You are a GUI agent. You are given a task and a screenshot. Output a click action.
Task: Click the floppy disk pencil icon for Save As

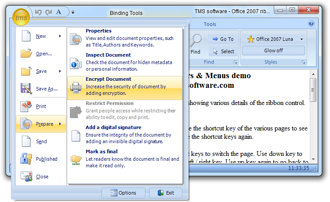coord(26,88)
